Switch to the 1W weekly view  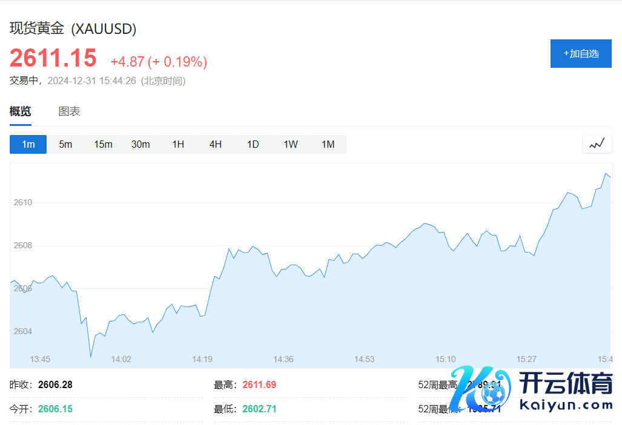(290, 144)
